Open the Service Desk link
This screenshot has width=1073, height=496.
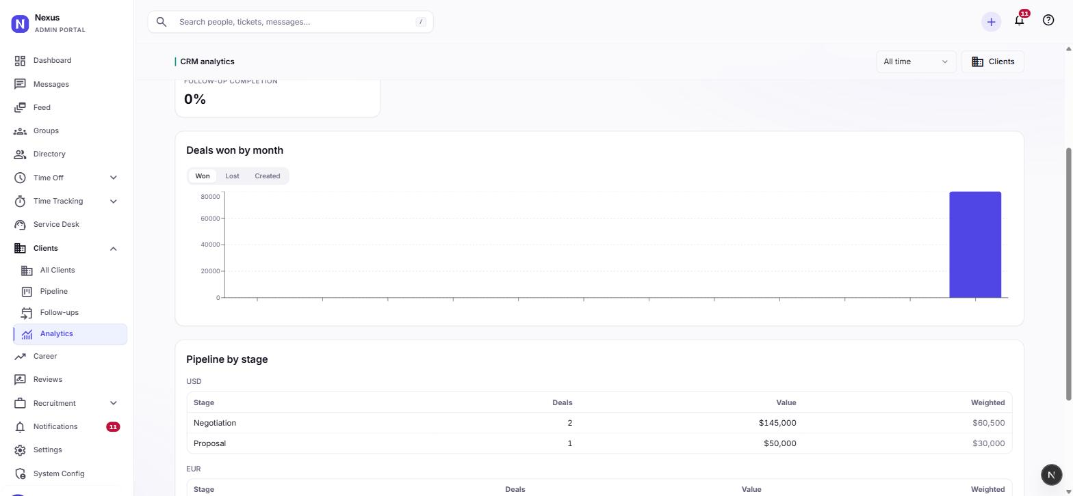(x=56, y=224)
